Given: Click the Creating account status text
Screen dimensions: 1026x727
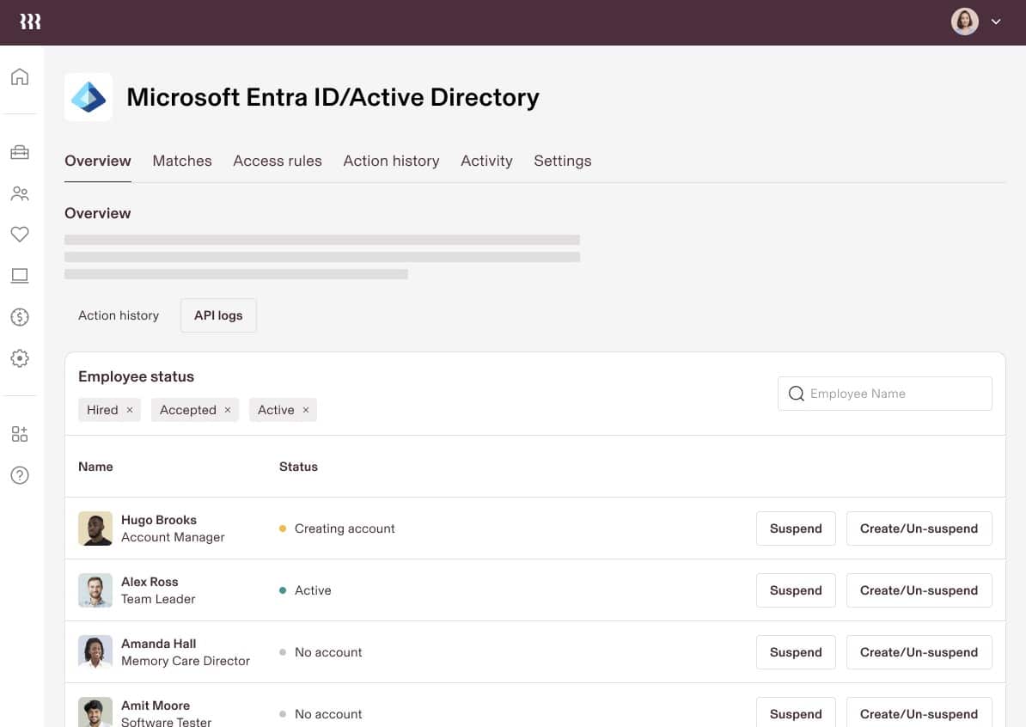Looking at the screenshot, I should pos(345,528).
